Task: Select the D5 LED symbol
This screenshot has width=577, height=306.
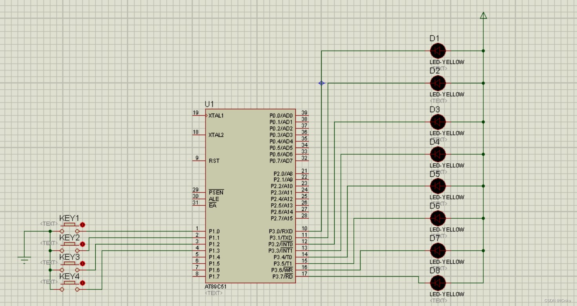Action: point(438,186)
